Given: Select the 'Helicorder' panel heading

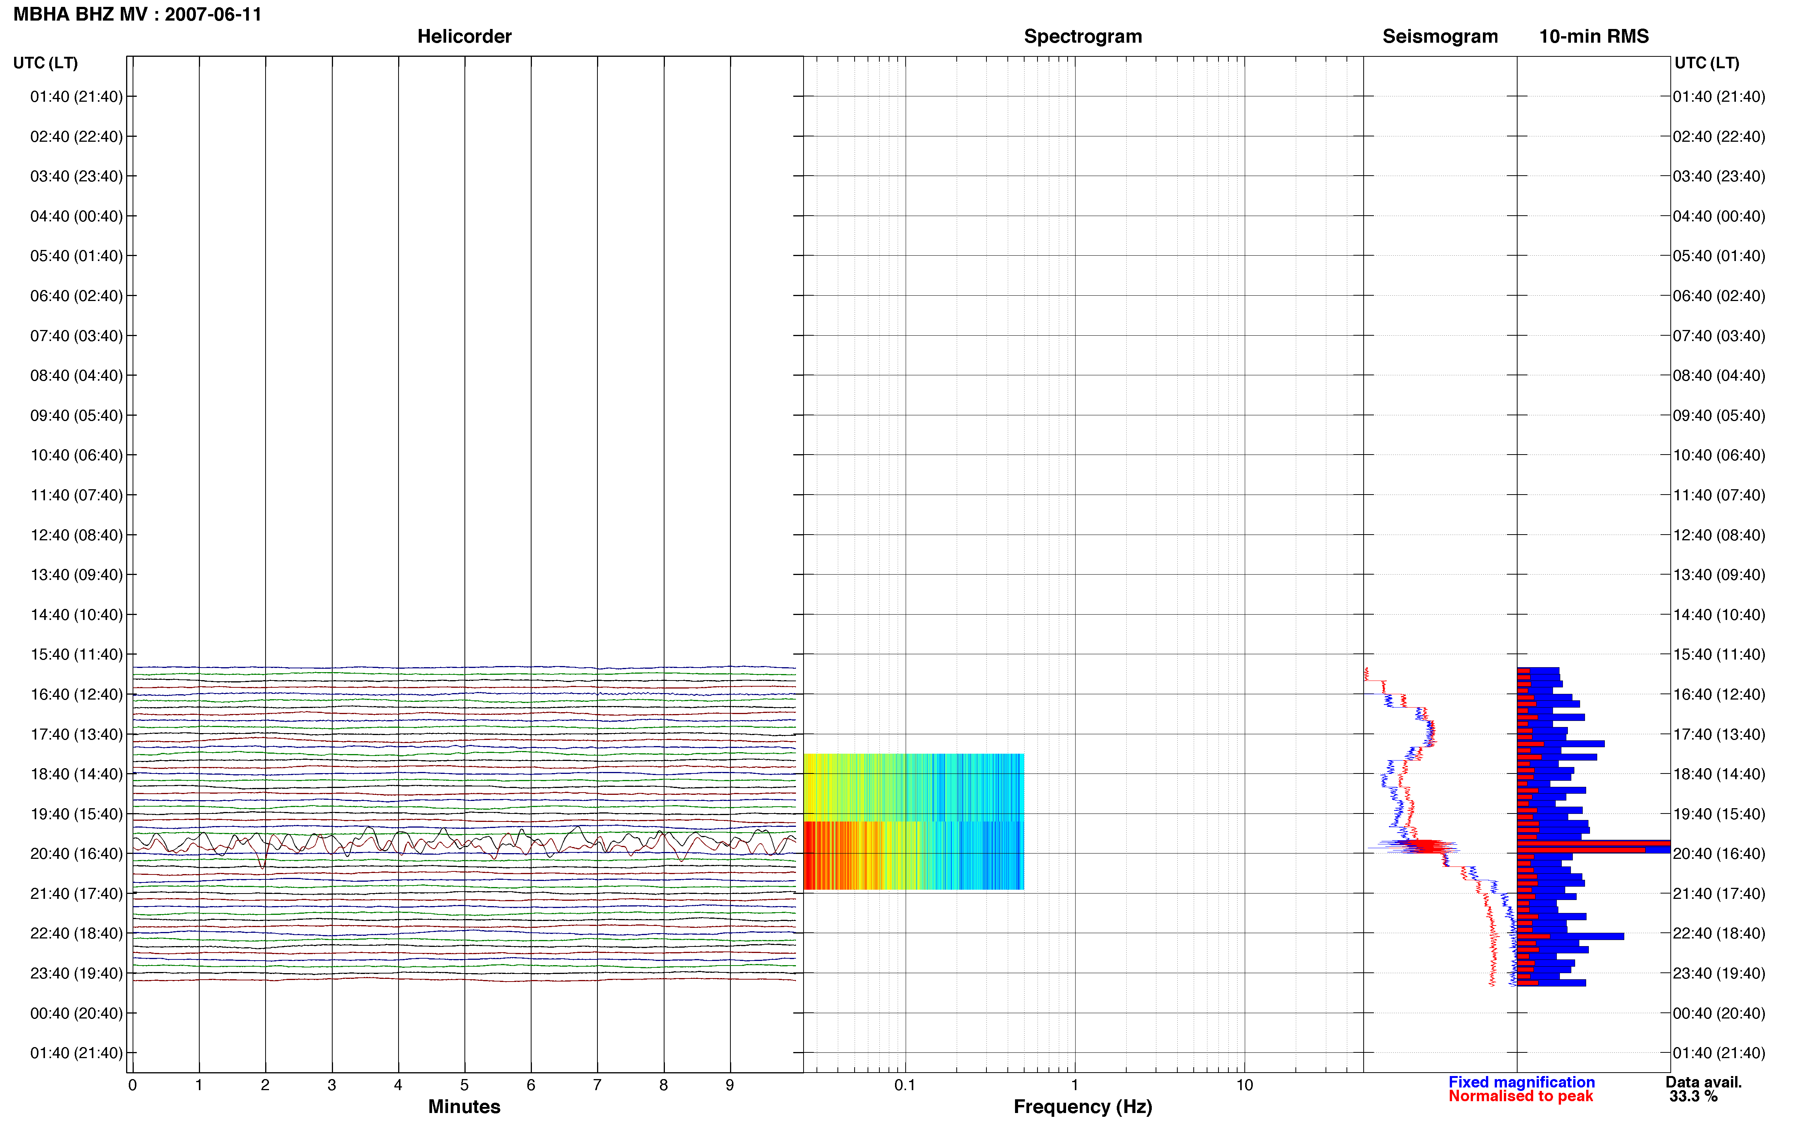Looking at the screenshot, I should (464, 36).
